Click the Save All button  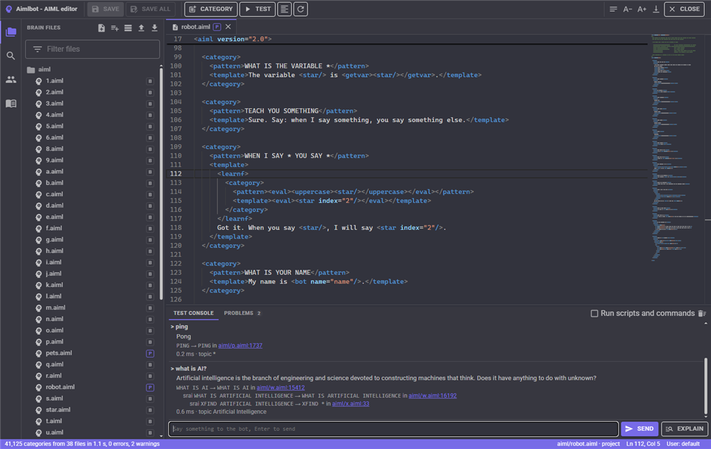pyautogui.click(x=150, y=9)
